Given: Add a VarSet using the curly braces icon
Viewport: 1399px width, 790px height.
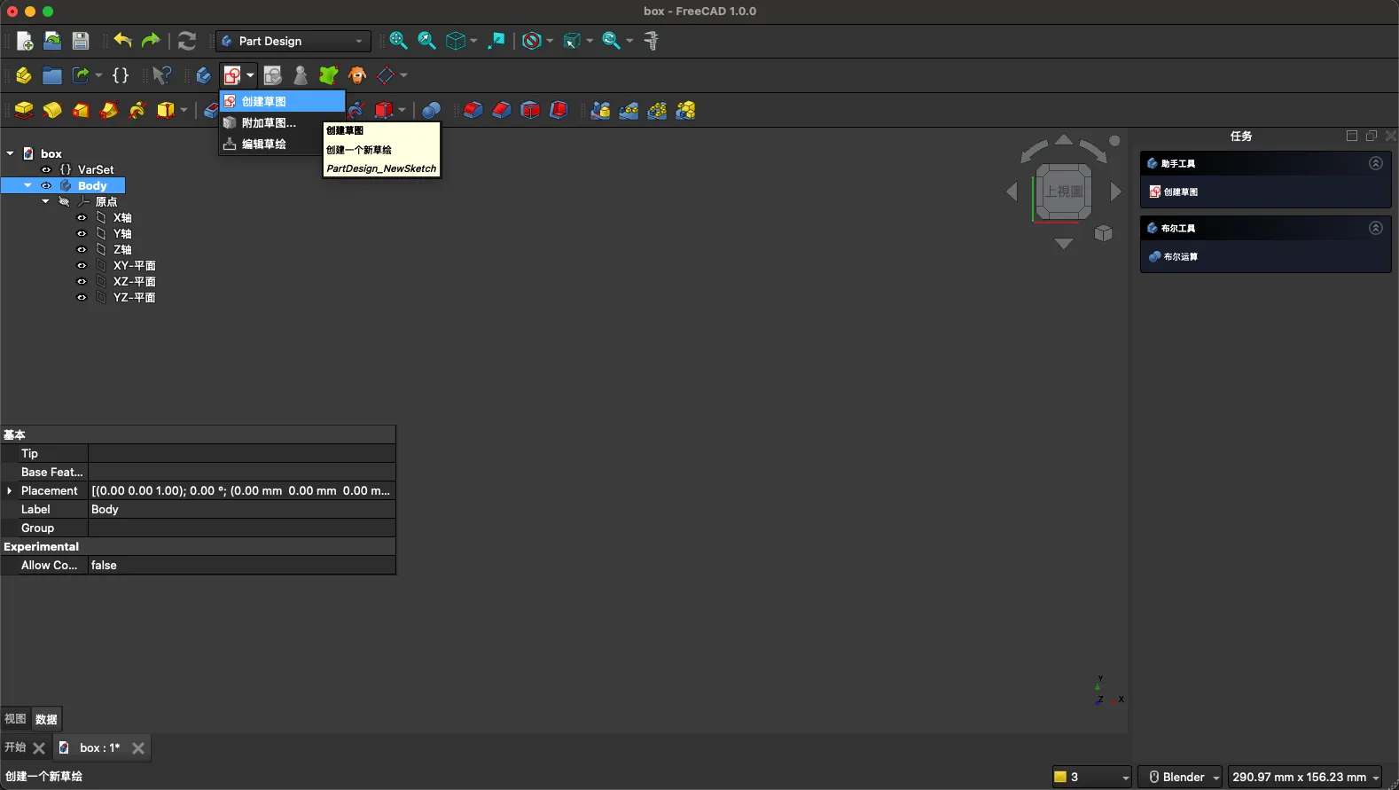Looking at the screenshot, I should click(121, 75).
